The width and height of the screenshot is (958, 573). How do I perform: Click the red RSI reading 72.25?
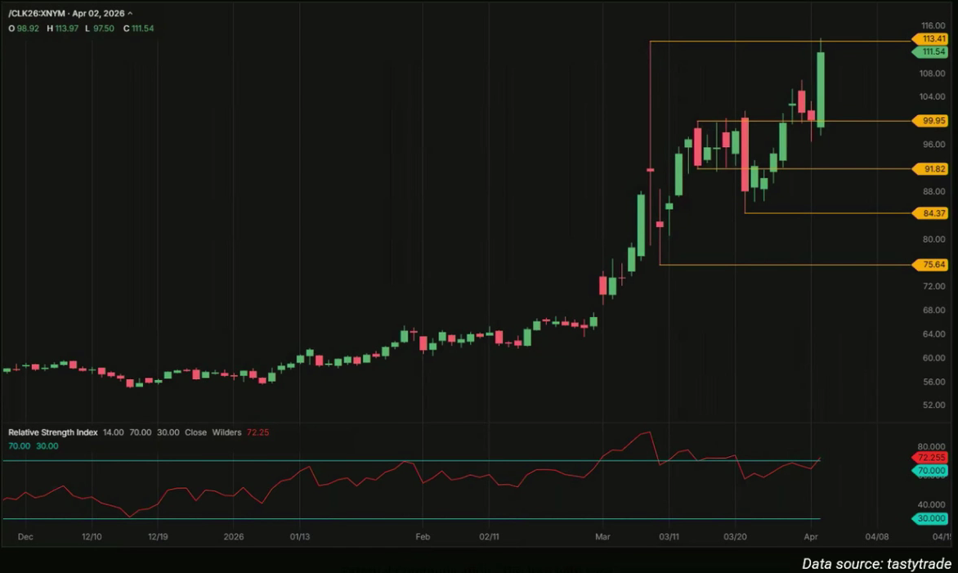tap(257, 432)
